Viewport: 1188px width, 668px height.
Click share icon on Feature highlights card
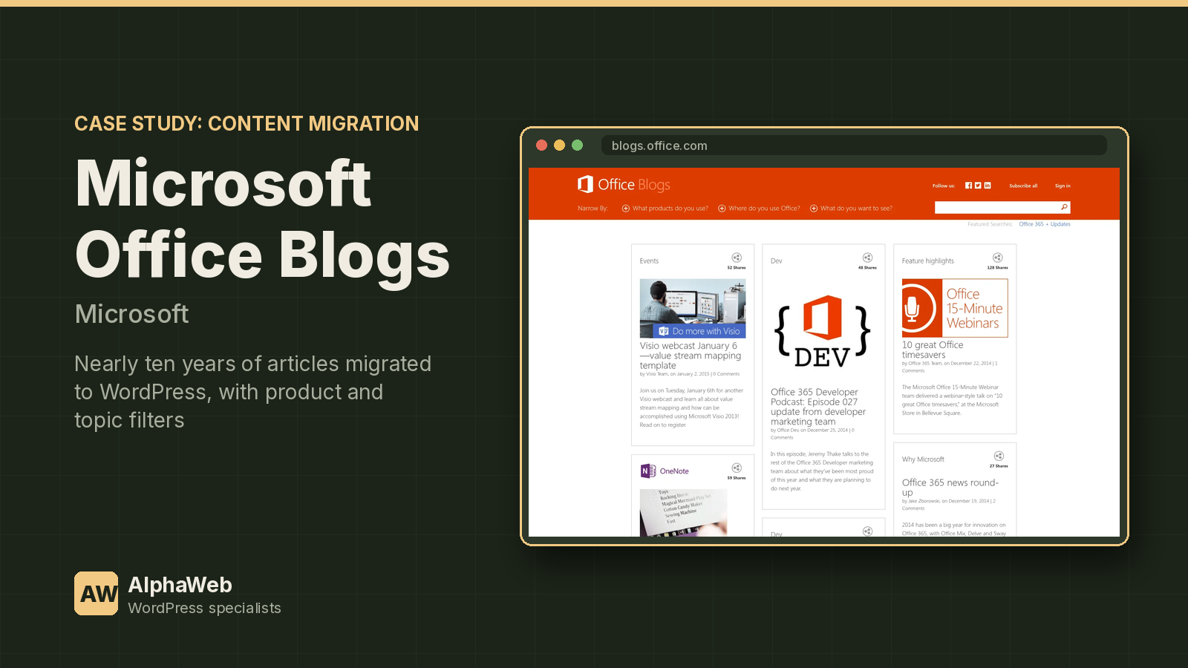[x=998, y=258]
